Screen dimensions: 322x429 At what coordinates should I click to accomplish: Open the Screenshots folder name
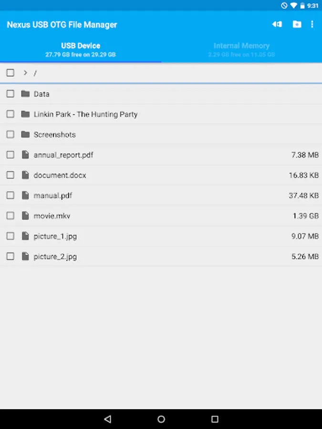[55, 134]
